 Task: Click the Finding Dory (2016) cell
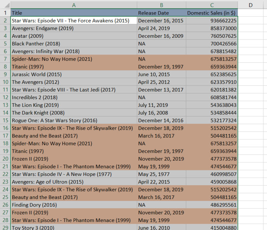(x=73, y=205)
